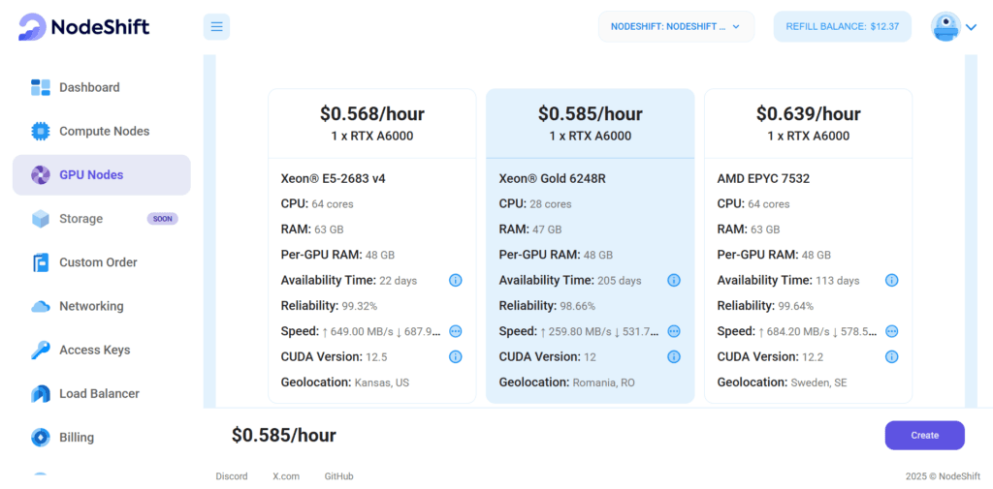Click the Create button
Screen dimensions: 993x489
(x=924, y=435)
